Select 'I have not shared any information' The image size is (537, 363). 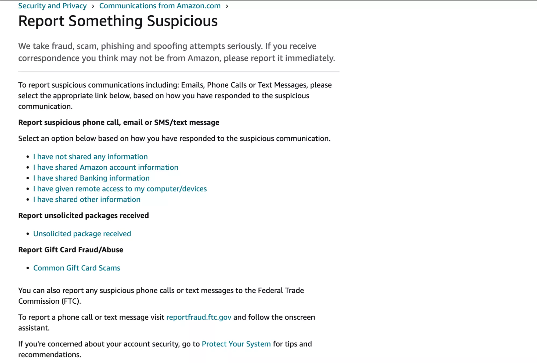coord(90,157)
